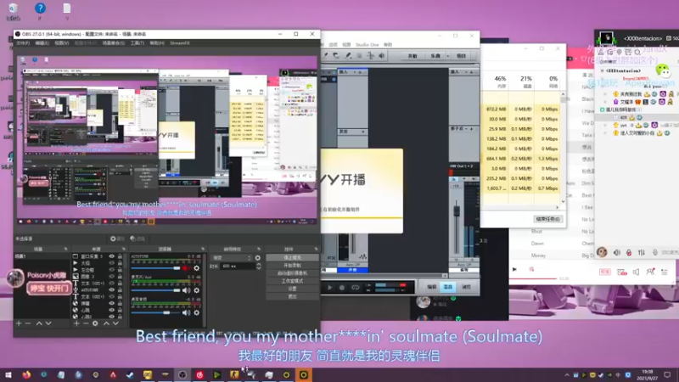Image resolution: width=679 pixels, height=382 pixels.
Task: Add a new scene with the plus icon
Action: tap(19, 323)
